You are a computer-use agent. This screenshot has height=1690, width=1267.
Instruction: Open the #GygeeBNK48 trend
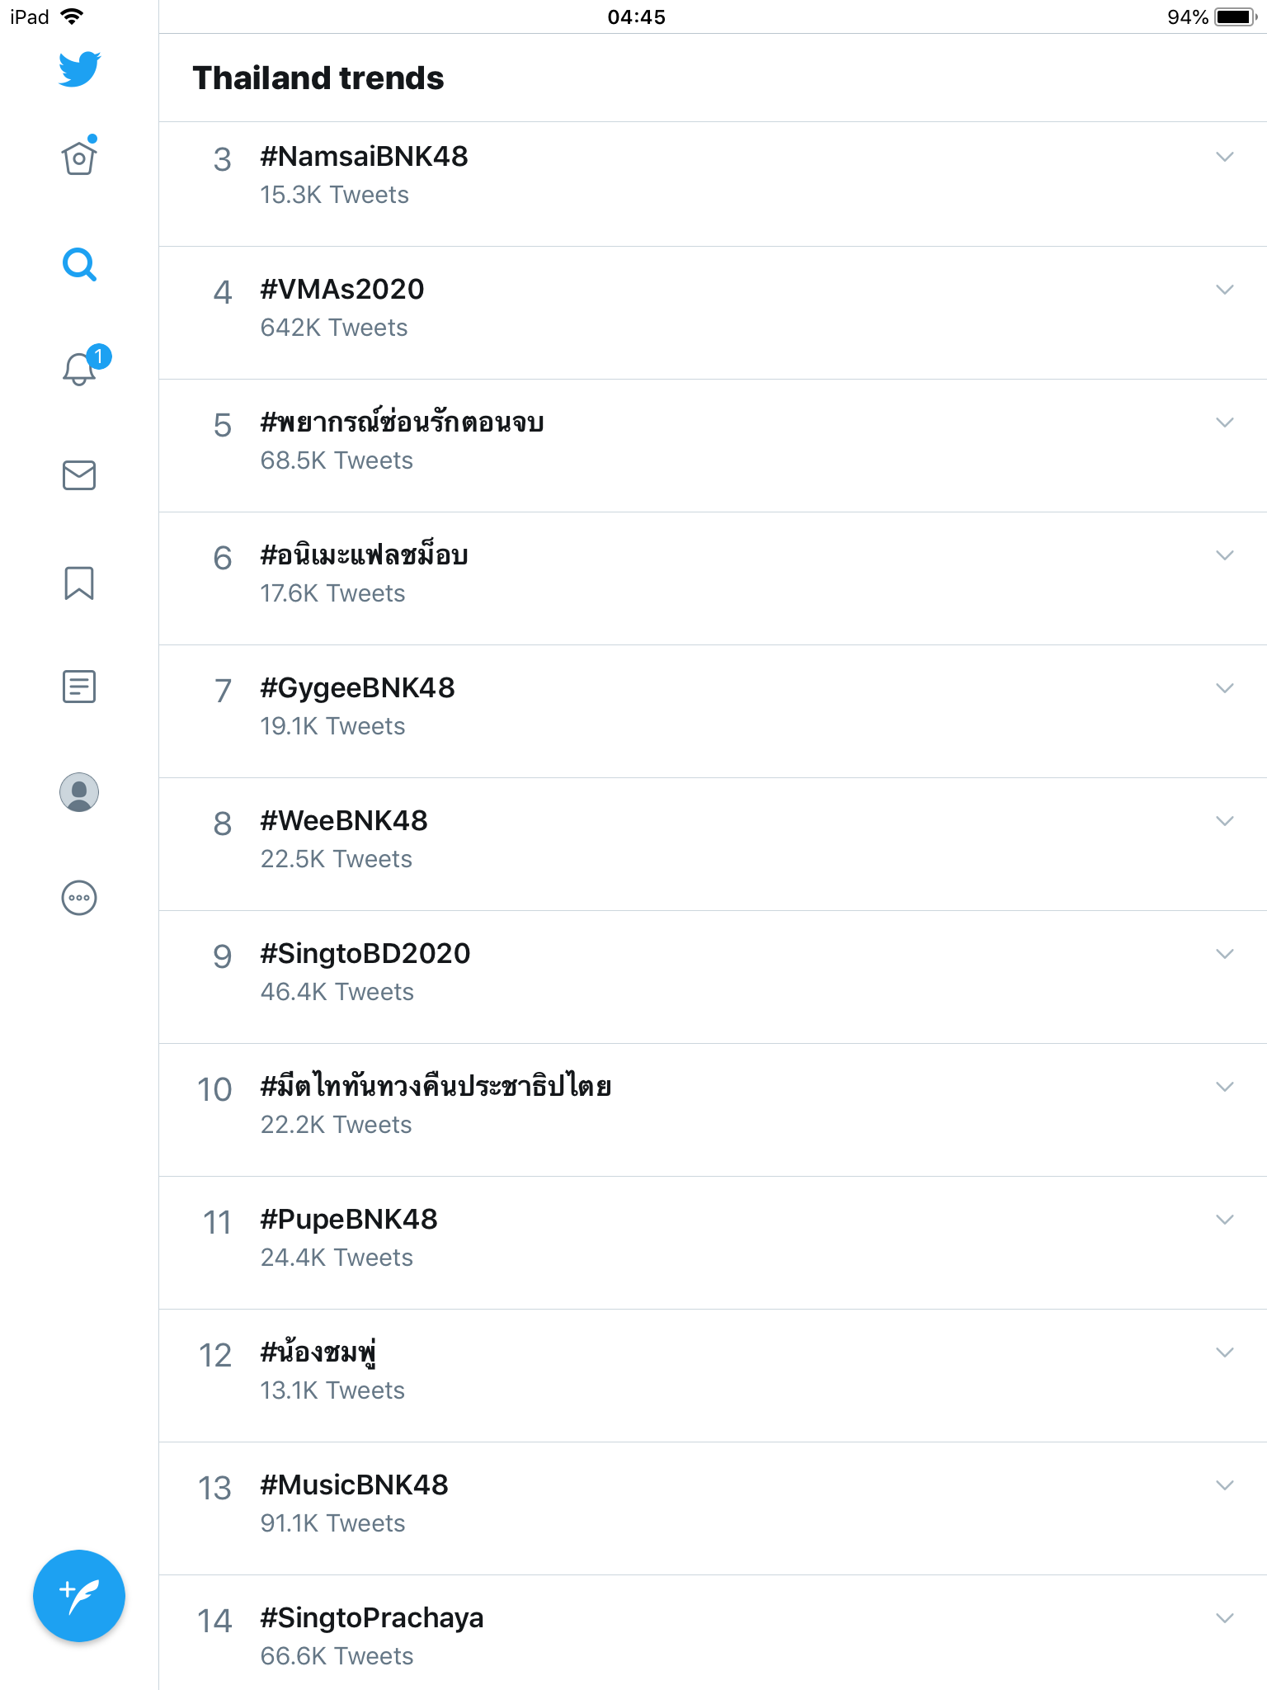click(357, 688)
